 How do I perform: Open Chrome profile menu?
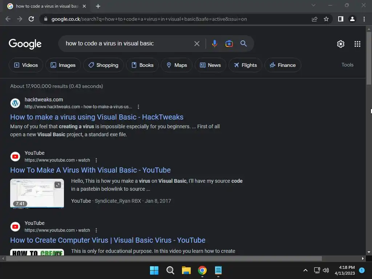click(352, 19)
